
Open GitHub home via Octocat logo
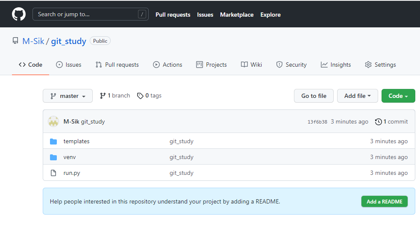click(x=19, y=14)
